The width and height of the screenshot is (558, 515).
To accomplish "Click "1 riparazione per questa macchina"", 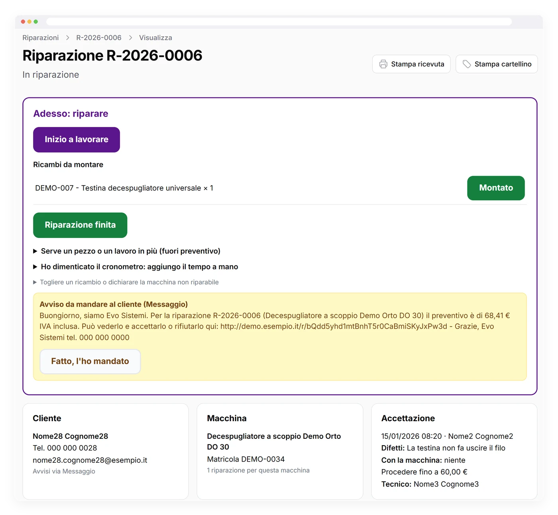I will 258,470.
